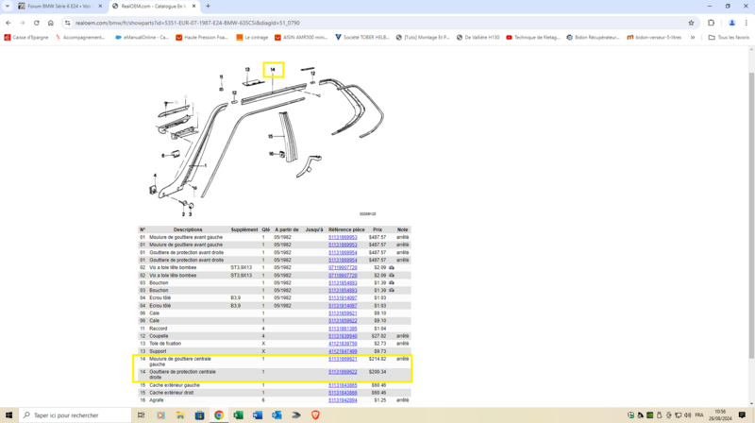Bookmark this page with the star icon
The width and height of the screenshot is (755, 423).
point(691,22)
